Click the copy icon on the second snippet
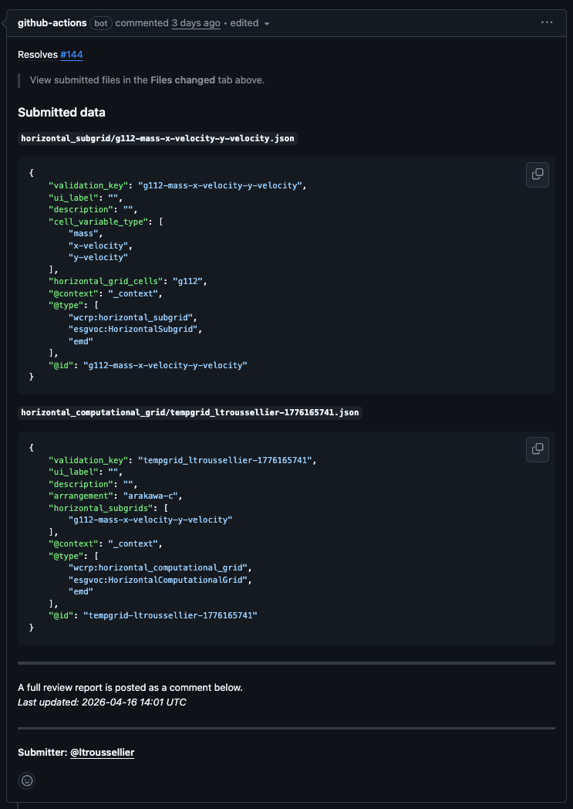 point(537,449)
